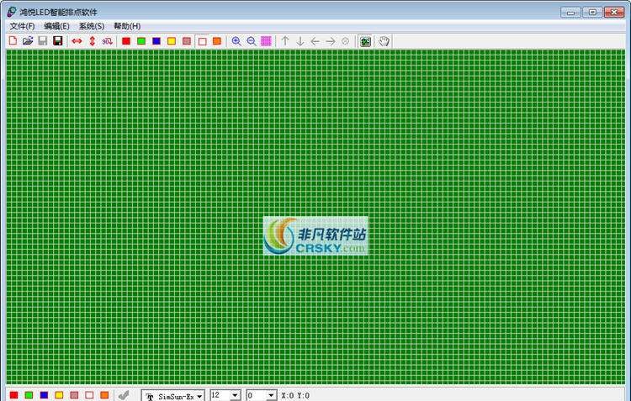The image size is (631, 401).
Task: Click the zoom in magnifier icon
Action: (x=236, y=41)
